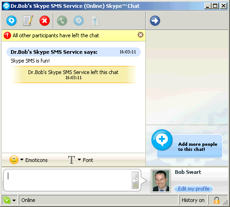Click the orange padlock icon
This screenshot has height=207, width=230.
click(x=217, y=200)
